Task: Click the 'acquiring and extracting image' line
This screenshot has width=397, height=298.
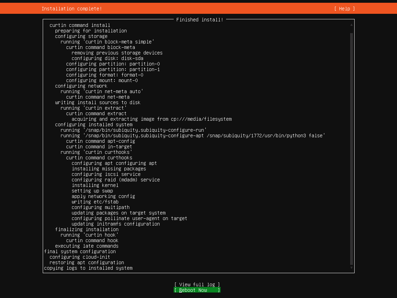Action: point(152,119)
